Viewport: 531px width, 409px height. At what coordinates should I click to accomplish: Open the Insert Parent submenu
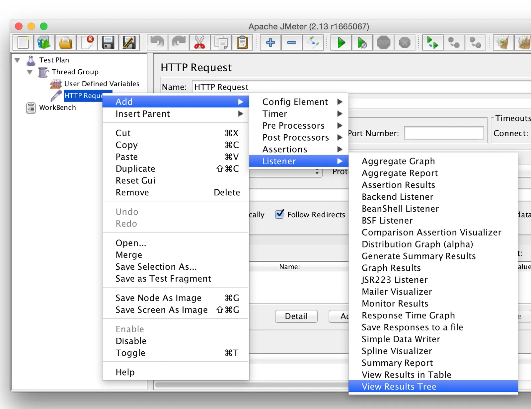176,114
